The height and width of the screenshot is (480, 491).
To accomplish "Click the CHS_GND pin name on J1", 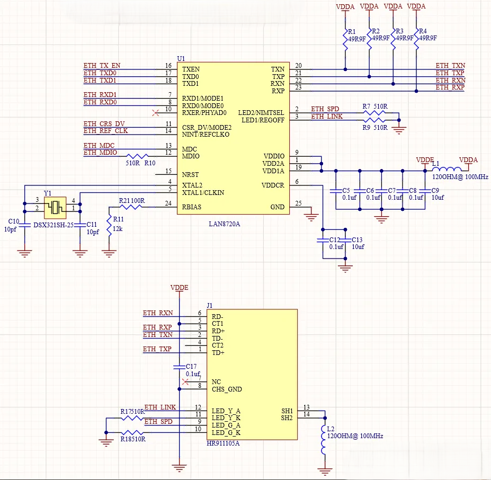I will 227,389.
